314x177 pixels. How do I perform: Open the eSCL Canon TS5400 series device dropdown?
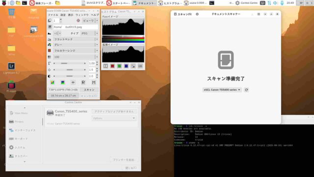click(x=222, y=89)
